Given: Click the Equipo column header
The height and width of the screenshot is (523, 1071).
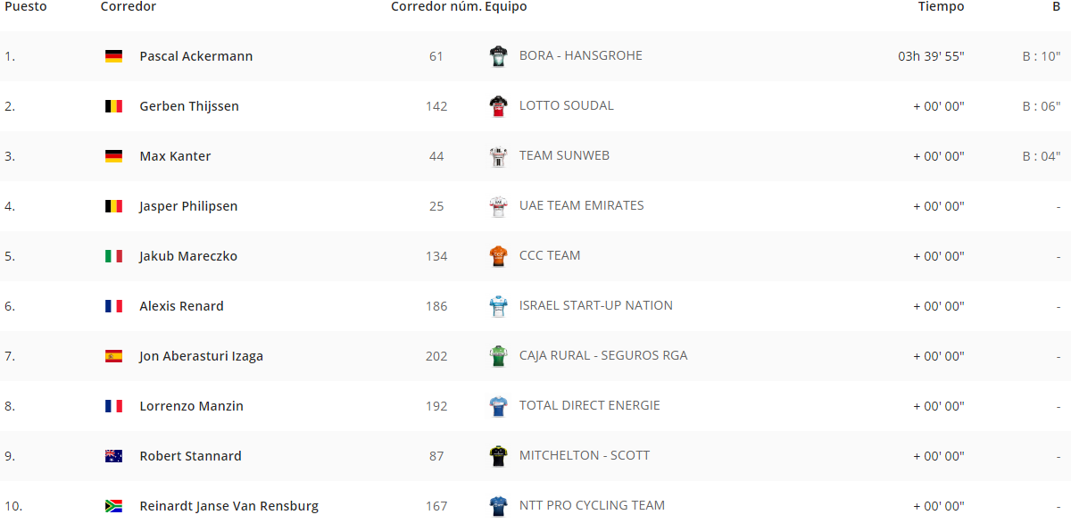Looking at the screenshot, I should [x=506, y=6].
